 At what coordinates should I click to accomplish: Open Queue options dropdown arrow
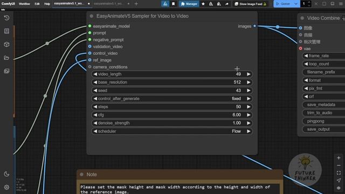coord(296,4)
